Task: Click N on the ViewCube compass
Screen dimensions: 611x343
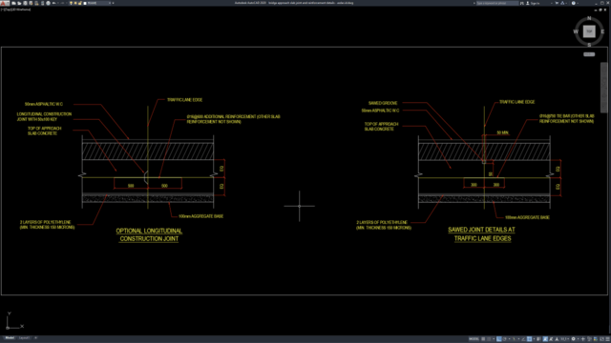Action: (589, 18)
